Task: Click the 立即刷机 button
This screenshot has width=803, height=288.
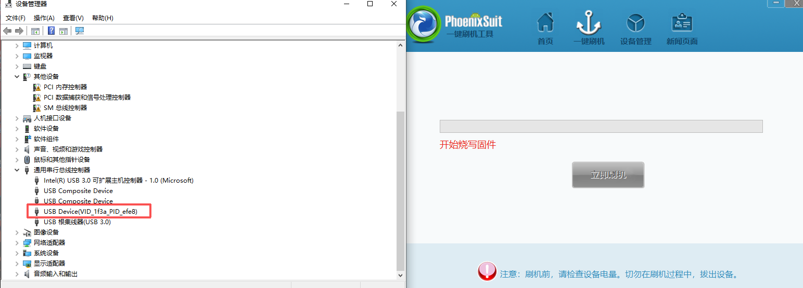Action: (608, 175)
